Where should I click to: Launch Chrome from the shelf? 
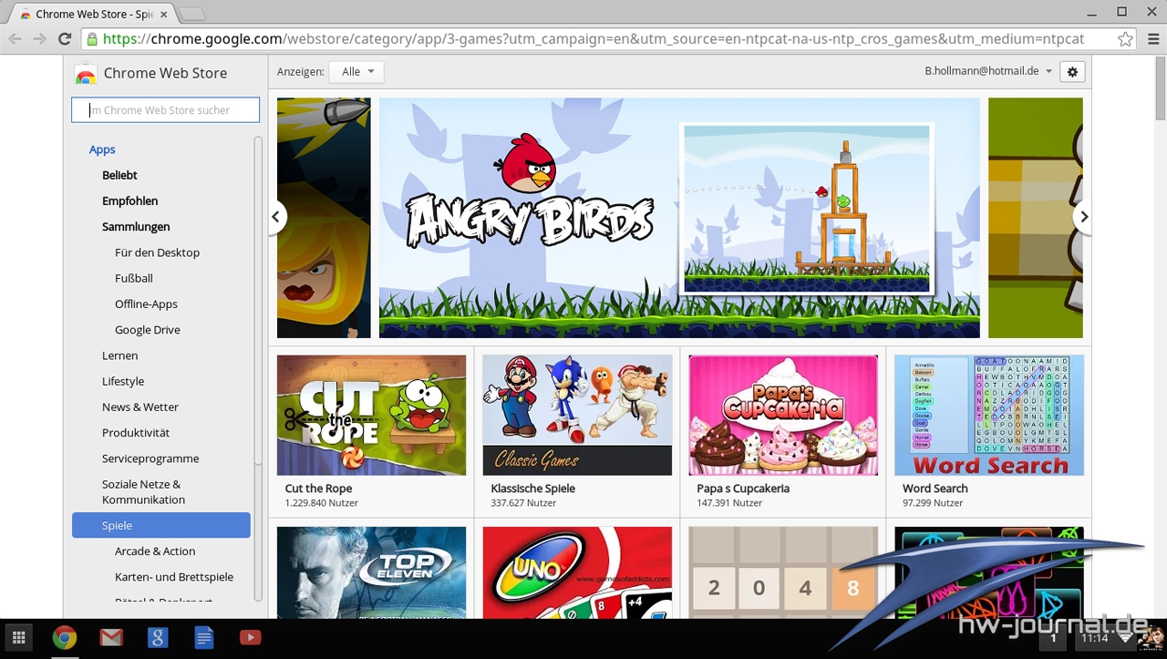coord(64,638)
